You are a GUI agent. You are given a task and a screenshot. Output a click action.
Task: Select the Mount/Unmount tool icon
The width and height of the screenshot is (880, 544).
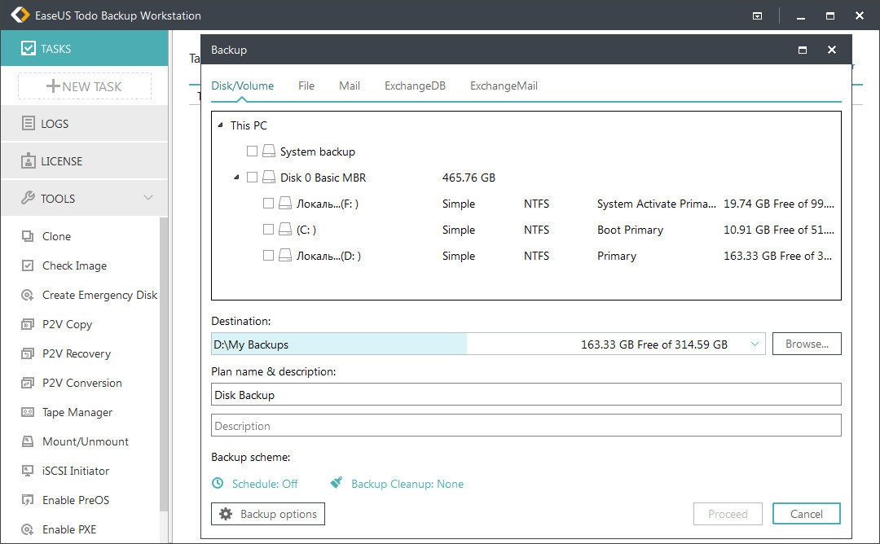28,441
